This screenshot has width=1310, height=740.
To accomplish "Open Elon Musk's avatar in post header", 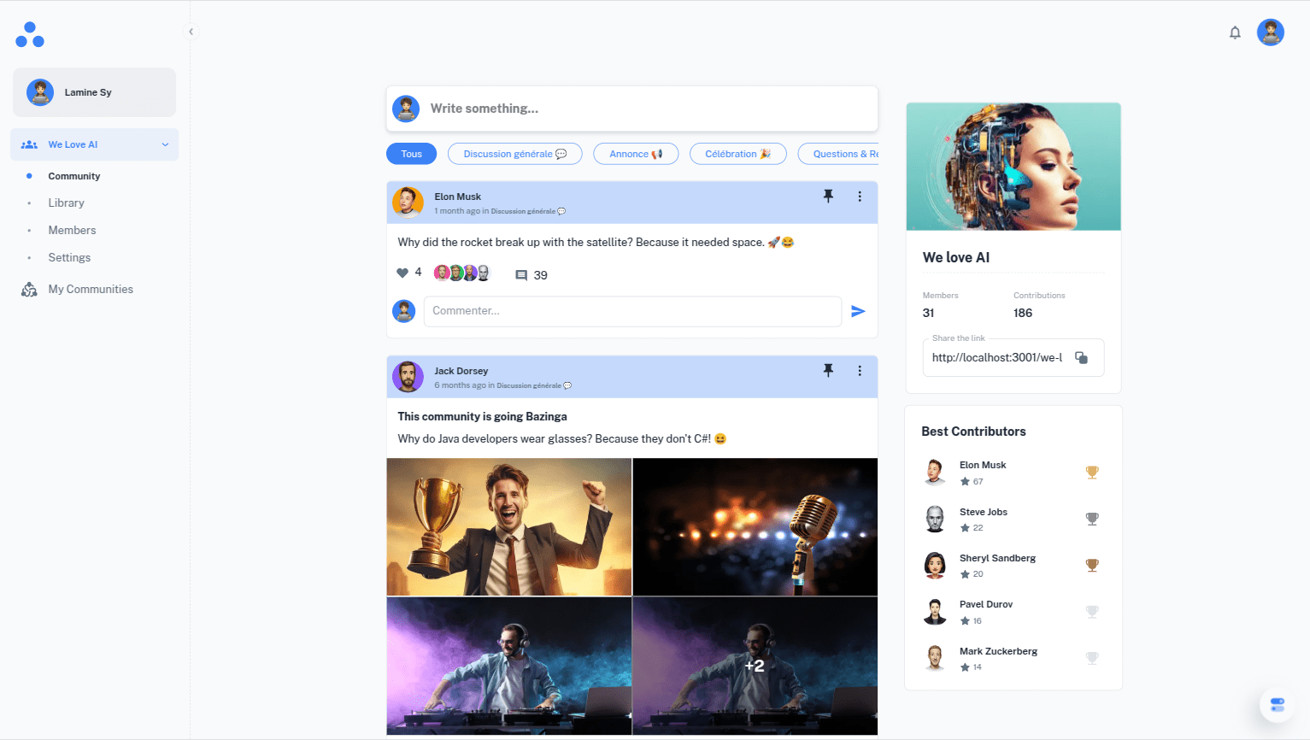I will pos(408,203).
